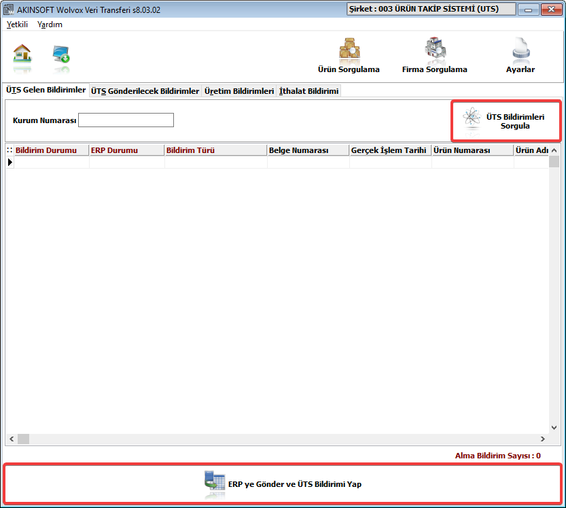Close the Wolvox Veri Transferi window
566x508 pixels.
[551, 10]
